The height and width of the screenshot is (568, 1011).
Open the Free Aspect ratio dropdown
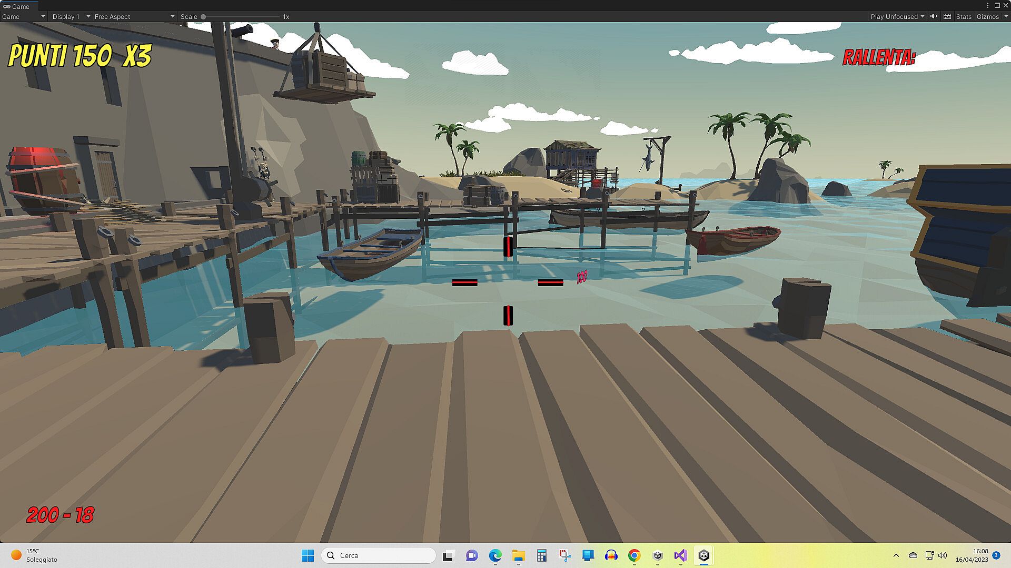pos(134,16)
